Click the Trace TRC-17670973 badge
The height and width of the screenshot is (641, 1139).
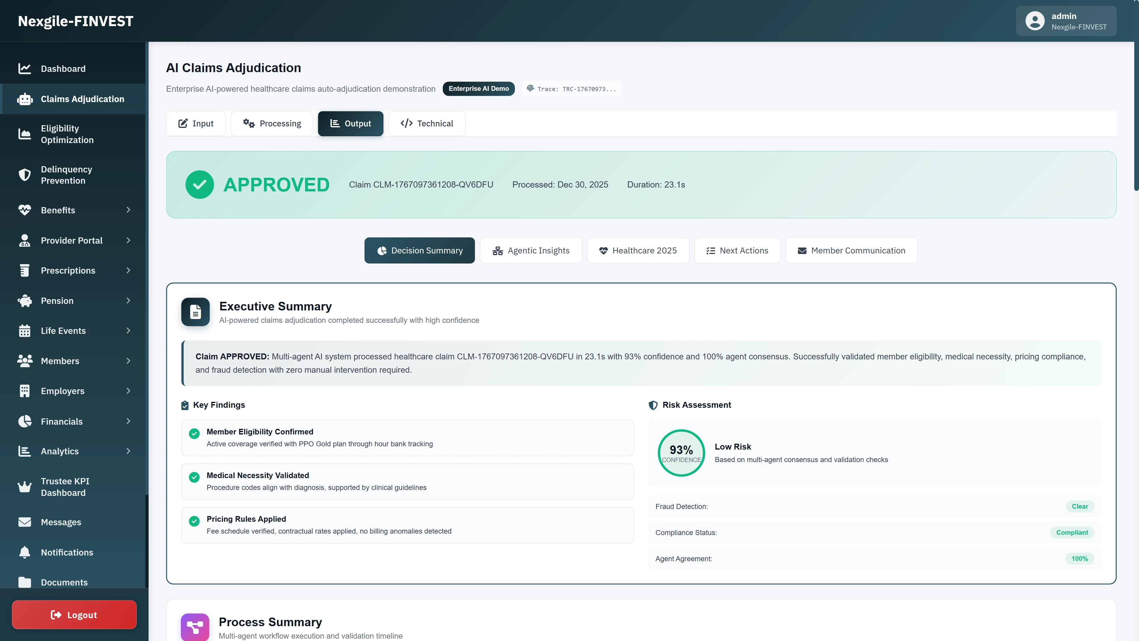click(x=571, y=88)
